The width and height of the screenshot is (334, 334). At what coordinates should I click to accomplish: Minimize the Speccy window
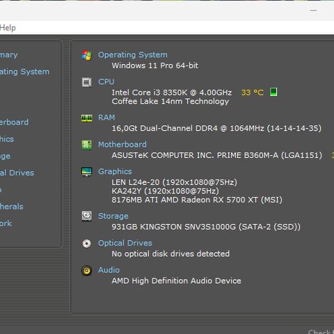pos(313,10)
